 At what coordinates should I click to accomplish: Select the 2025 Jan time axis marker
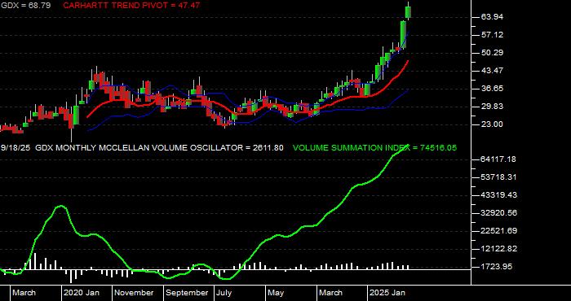click(387, 293)
